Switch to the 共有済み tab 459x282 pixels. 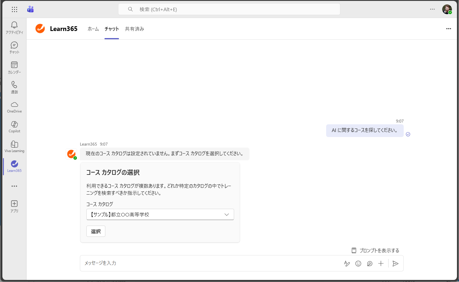134,29
